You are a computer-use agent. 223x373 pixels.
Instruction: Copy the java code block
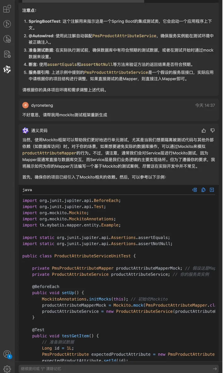click(203, 190)
